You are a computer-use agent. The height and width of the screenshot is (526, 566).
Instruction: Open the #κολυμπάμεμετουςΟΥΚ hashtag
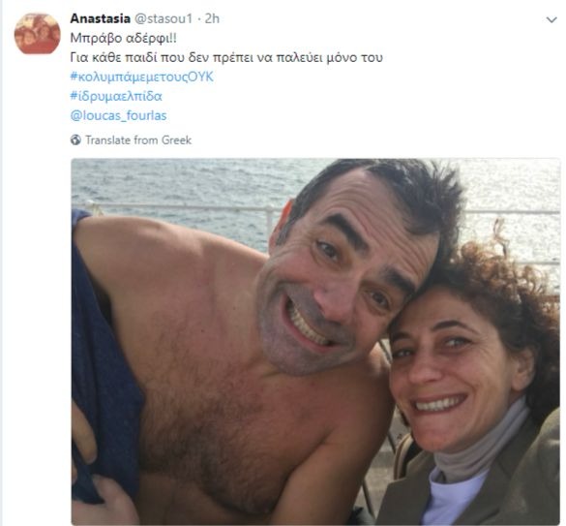(x=142, y=77)
